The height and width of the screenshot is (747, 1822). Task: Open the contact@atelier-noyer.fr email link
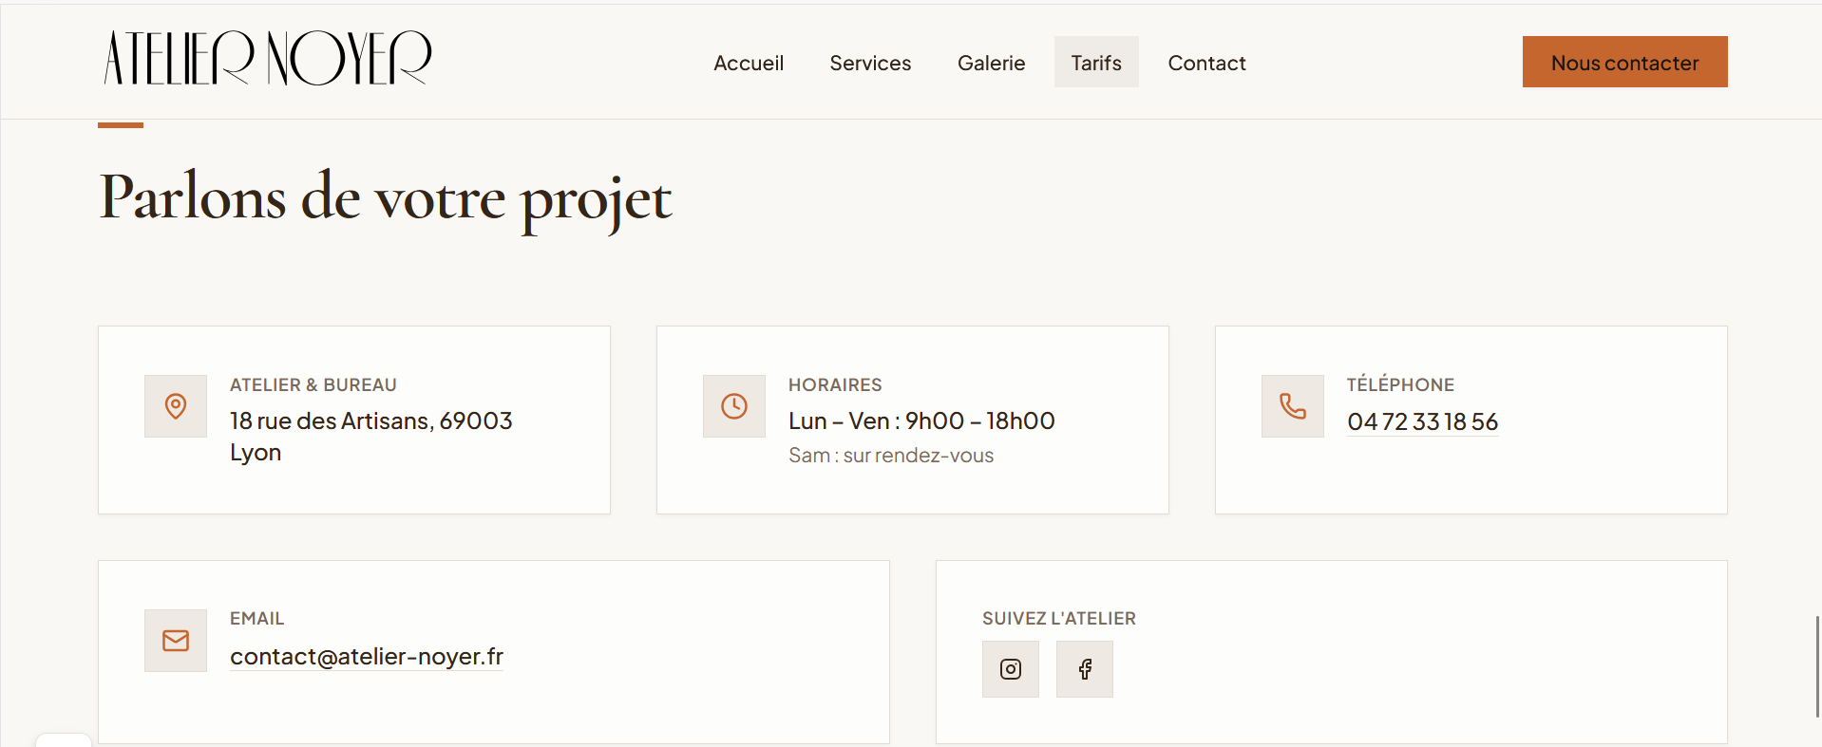[x=367, y=656]
